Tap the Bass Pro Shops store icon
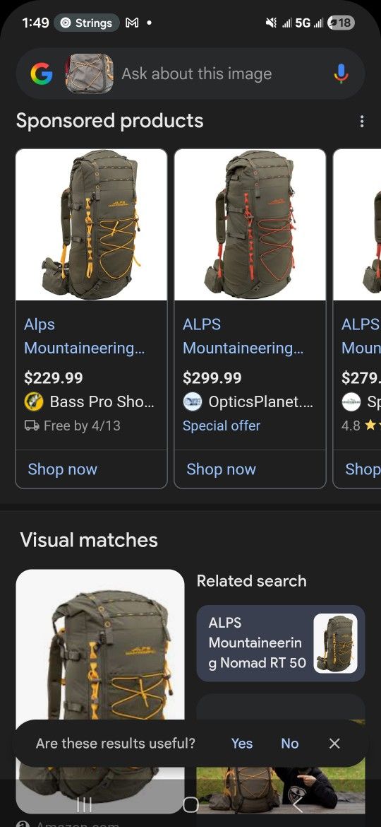Screen dimensions: 381x827 pyautogui.click(x=34, y=402)
